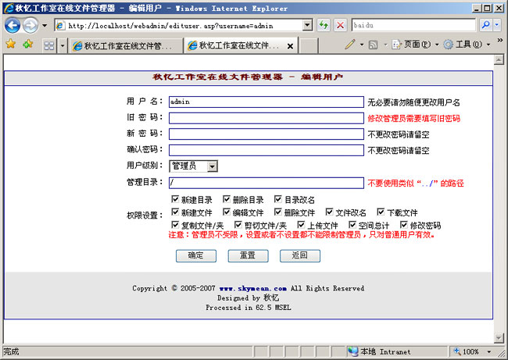Open the tab list dropdown arrow

63,45
